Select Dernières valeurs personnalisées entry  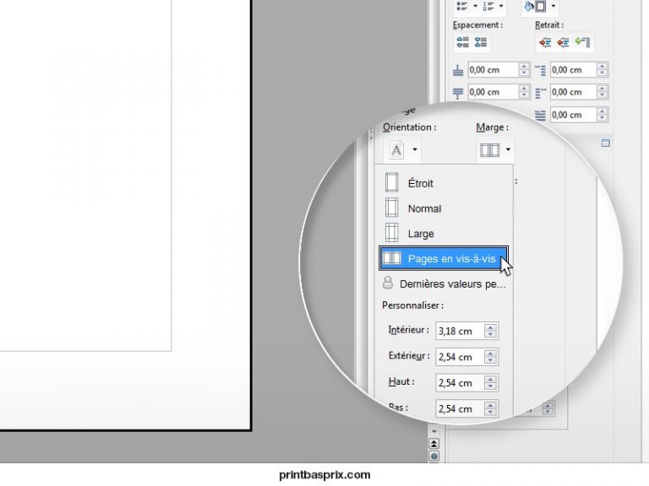tap(444, 283)
